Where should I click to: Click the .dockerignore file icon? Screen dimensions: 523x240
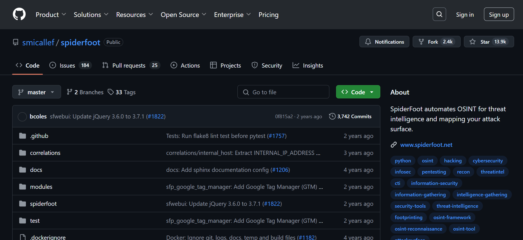23,237
